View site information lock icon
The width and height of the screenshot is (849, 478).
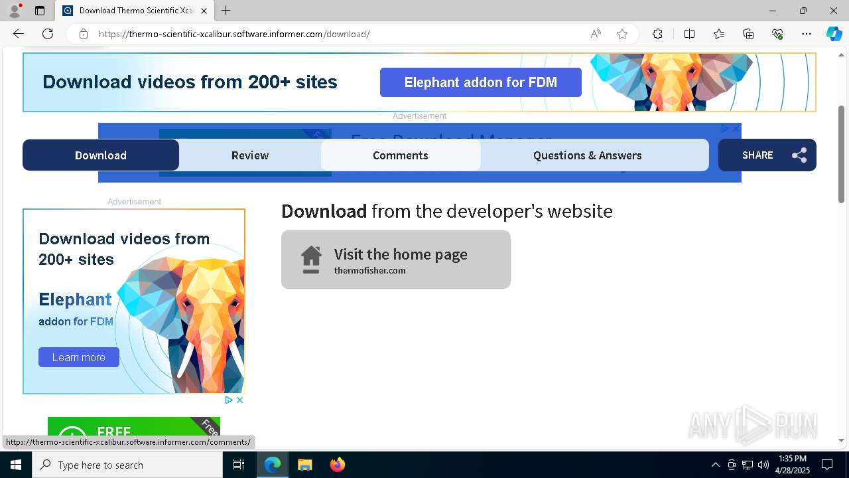(x=84, y=34)
